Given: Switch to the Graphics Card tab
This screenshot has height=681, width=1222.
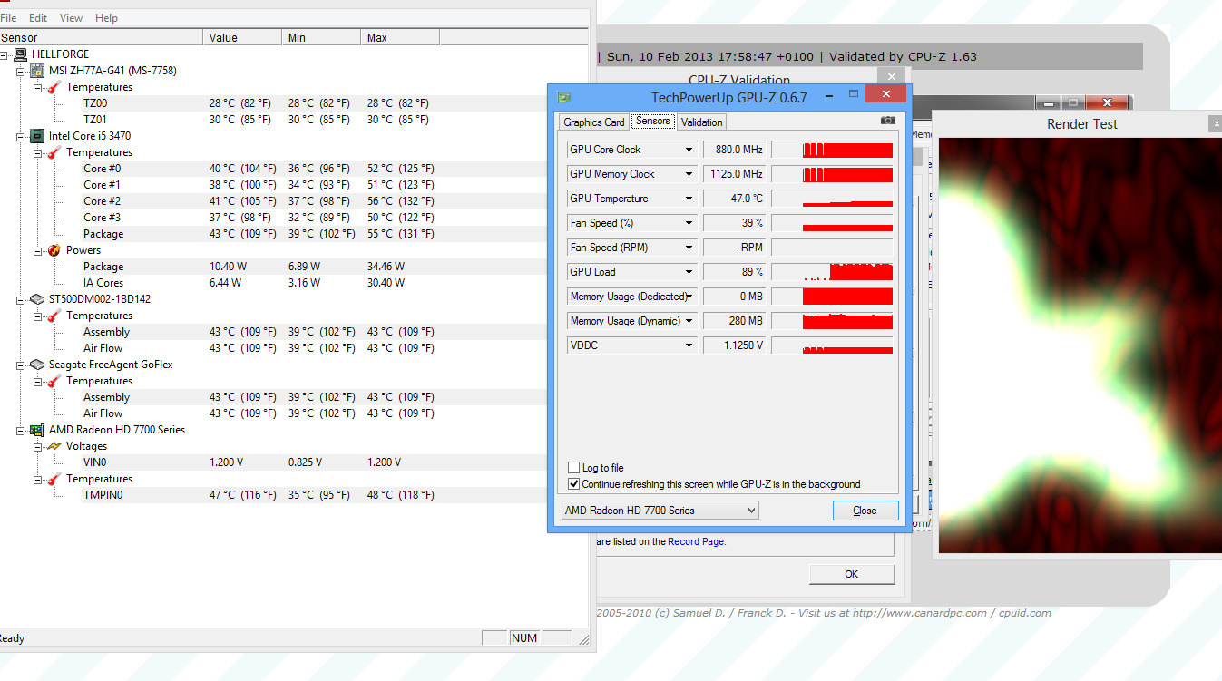Looking at the screenshot, I should pyautogui.click(x=593, y=122).
